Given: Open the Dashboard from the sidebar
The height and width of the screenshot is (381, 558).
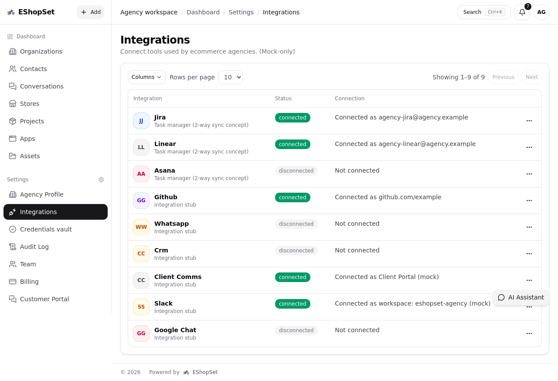Looking at the screenshot, I should coord(31,36).
